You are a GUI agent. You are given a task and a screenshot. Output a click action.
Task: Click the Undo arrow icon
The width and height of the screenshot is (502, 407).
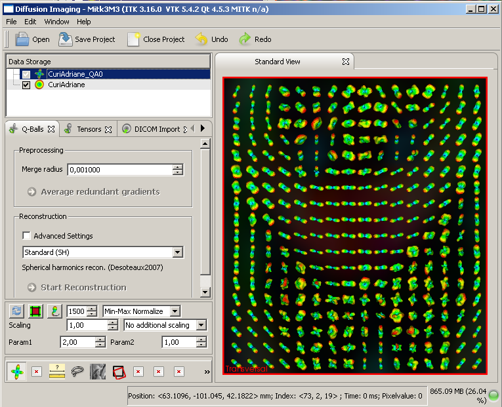[201, 39]
